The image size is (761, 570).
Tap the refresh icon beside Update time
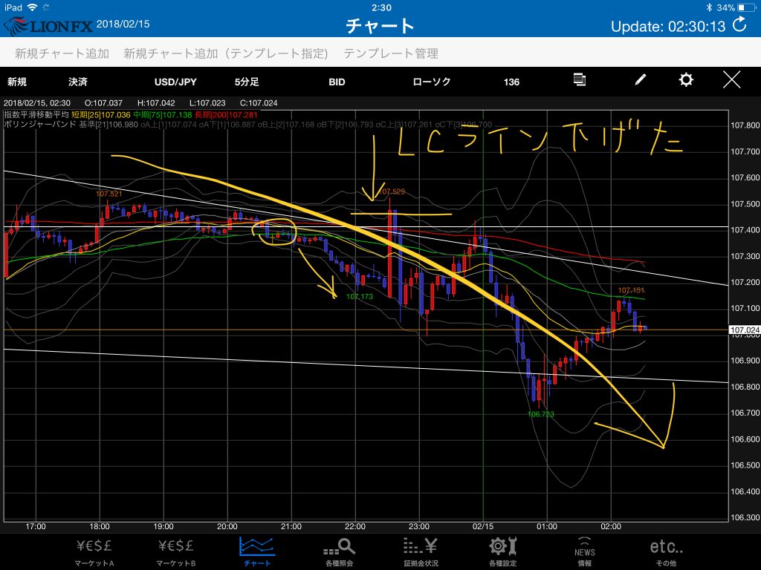[x=739, y=25]
